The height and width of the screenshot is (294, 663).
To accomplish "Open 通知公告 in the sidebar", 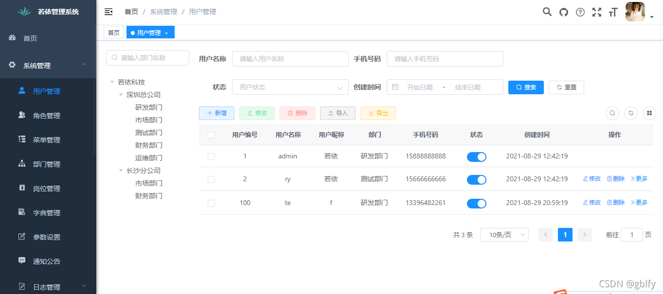I will [x=48, y=261].
